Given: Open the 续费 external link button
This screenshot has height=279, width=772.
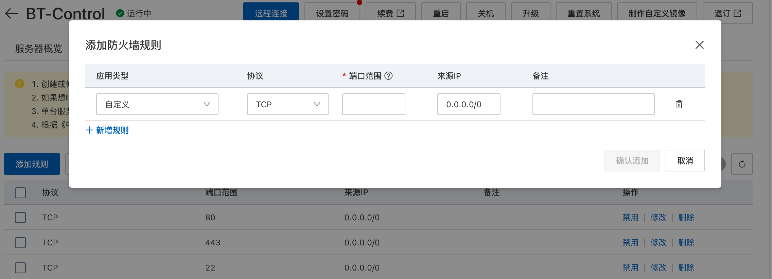Looking at the screenshot, I should point(390,13).
